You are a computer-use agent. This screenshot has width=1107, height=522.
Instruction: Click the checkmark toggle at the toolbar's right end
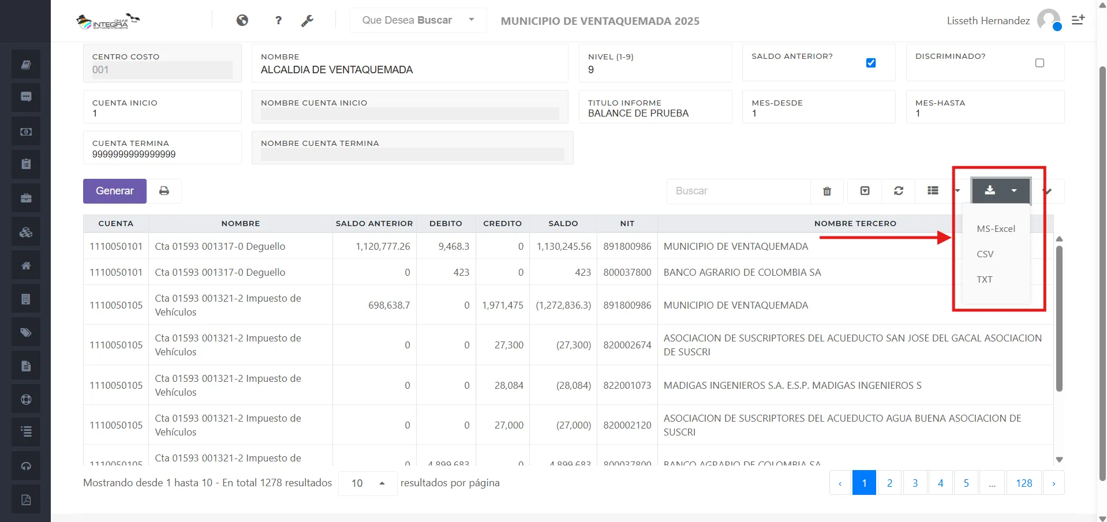point(1046,191)
